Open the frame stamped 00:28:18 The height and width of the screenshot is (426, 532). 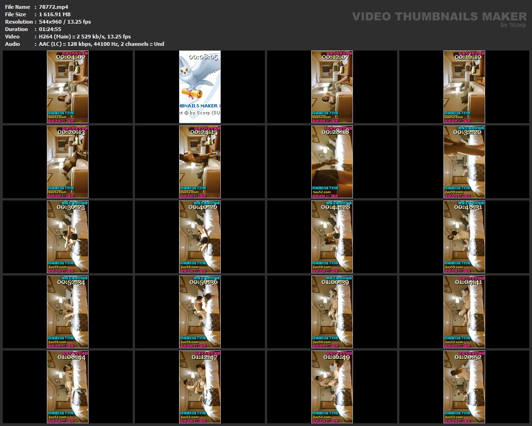pos(332,162)
